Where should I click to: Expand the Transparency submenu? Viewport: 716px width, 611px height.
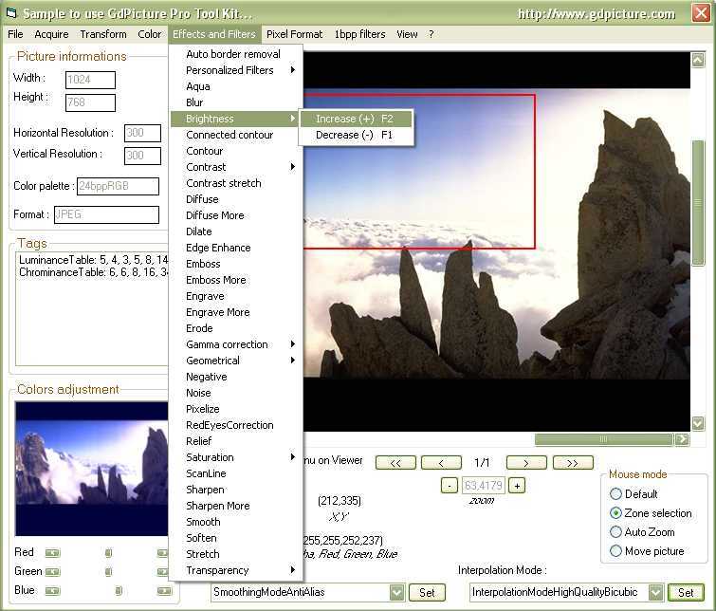[x=236, y=570]
